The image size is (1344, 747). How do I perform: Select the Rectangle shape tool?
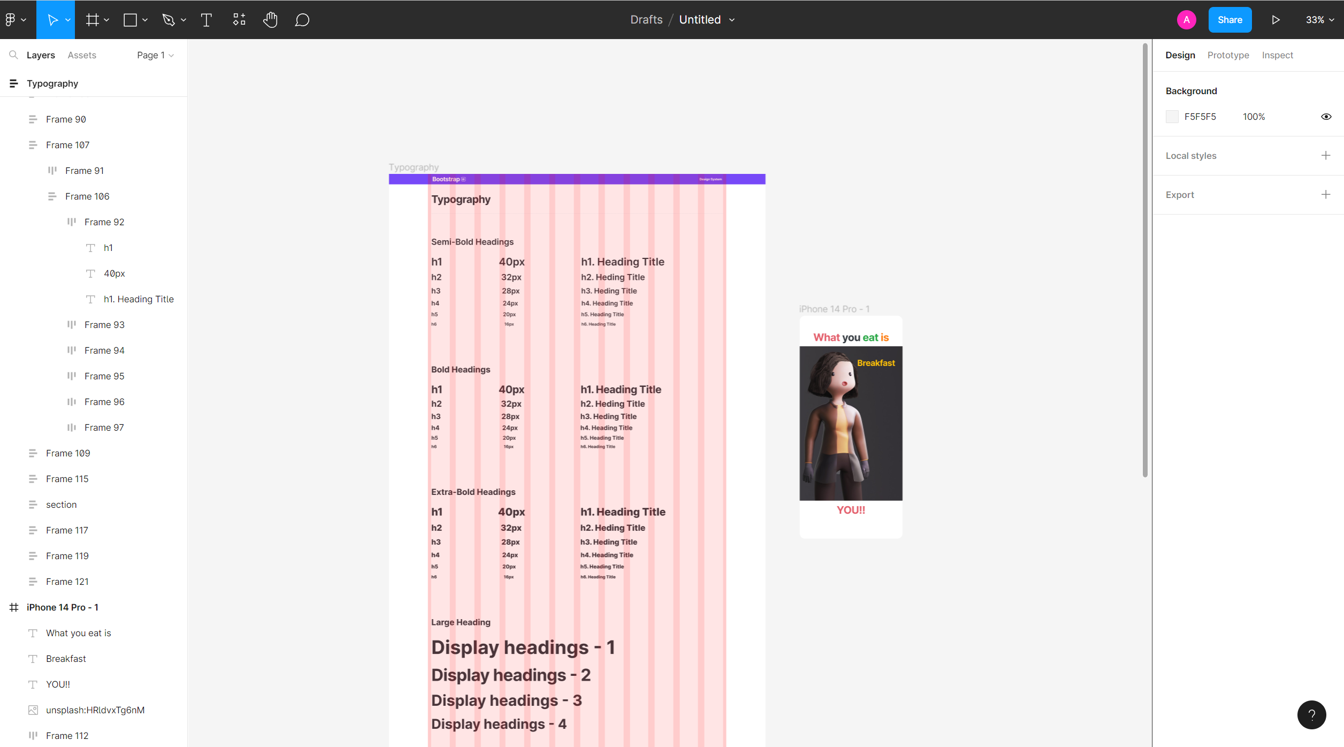[x=130, y=20]
